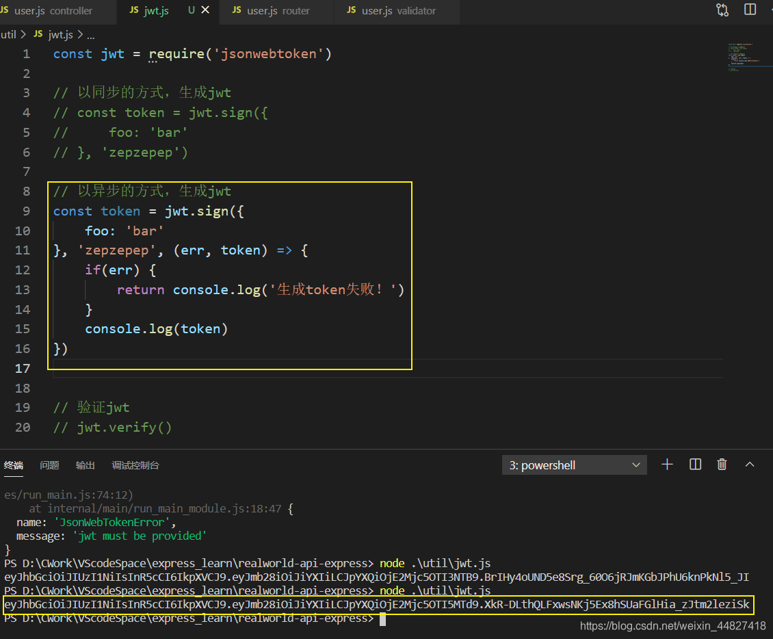Click jwt.js in the breadcrumb path

[x=60, y=34]
